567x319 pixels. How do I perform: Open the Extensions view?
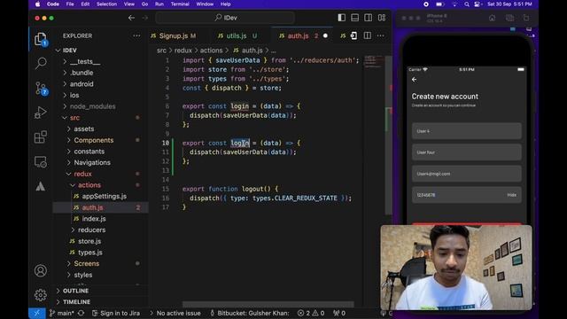[41, 137]
